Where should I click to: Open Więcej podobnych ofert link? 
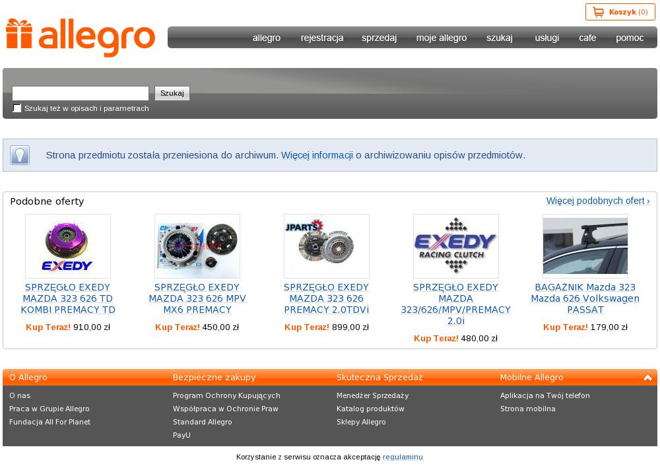click(x=598, y=201)
